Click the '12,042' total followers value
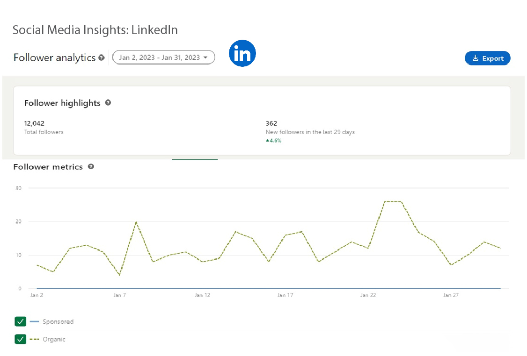The image size is (527, 356). pos(34,123)
